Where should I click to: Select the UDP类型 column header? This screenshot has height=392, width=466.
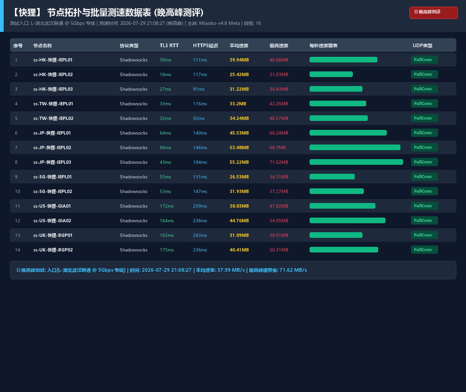422,46
